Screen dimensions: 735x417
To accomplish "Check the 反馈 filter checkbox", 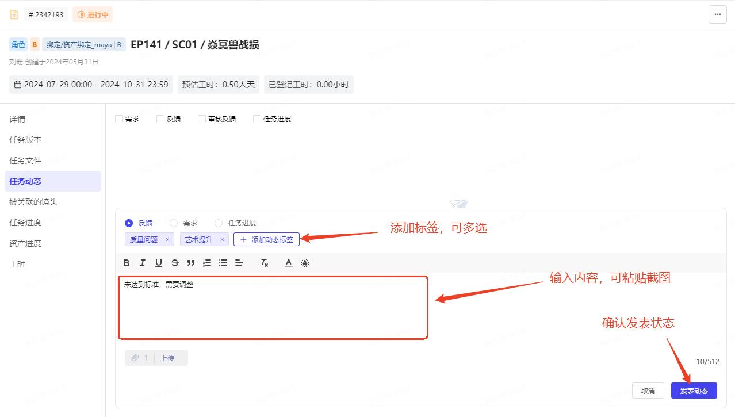I will [x=160, y=119].
